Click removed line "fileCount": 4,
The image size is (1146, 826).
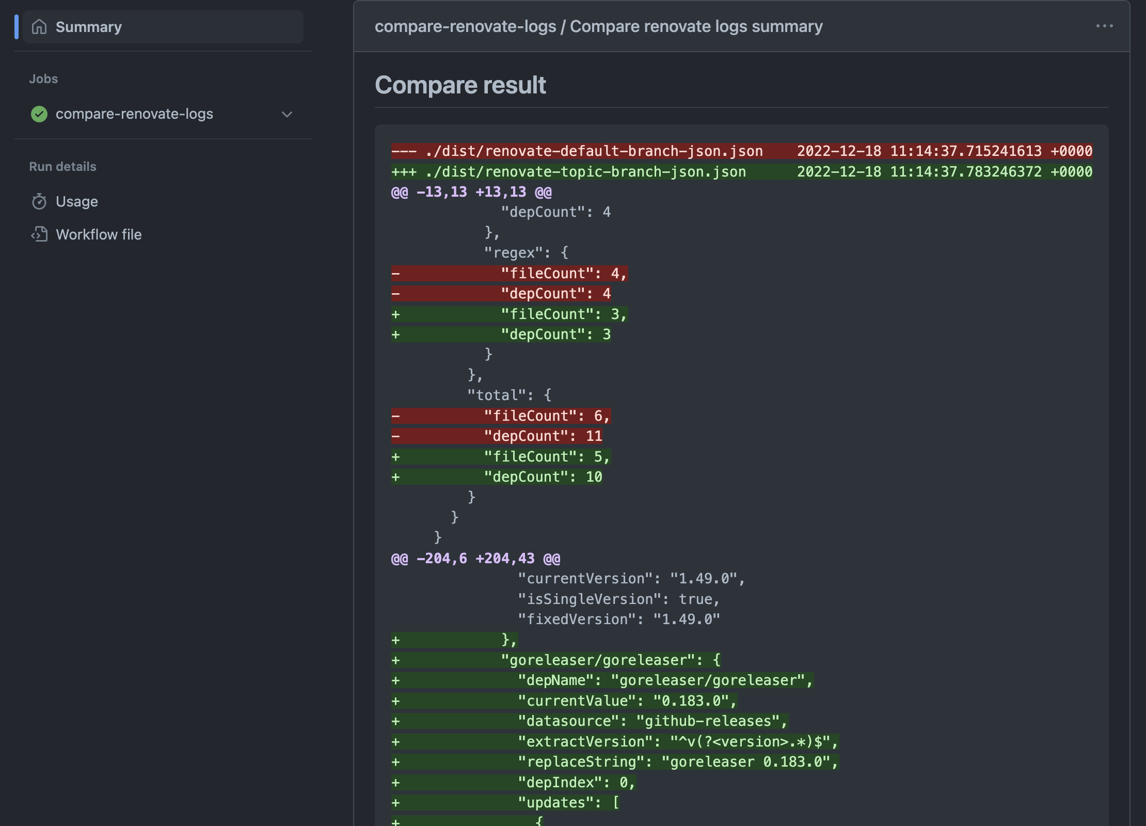tap(509, 274)
